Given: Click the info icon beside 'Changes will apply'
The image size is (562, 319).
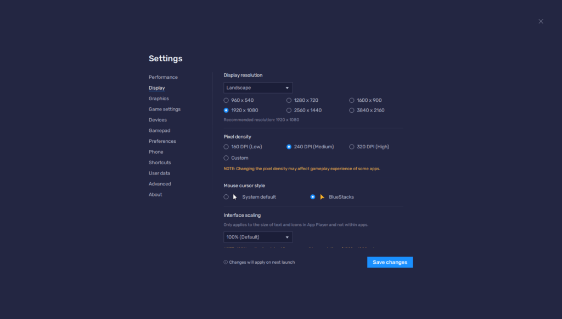Looking at the screenshot, I should point(226,262).
